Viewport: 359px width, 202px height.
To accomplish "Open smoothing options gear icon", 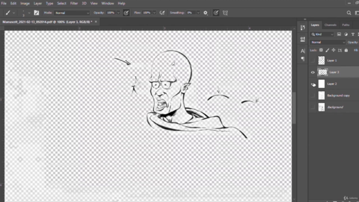I will pos(206,13).
